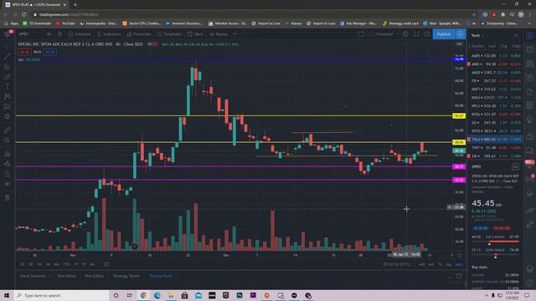536x301 pixels.
Task: Click the Windows taskbar search box
Action: click(x=61, y=295)
